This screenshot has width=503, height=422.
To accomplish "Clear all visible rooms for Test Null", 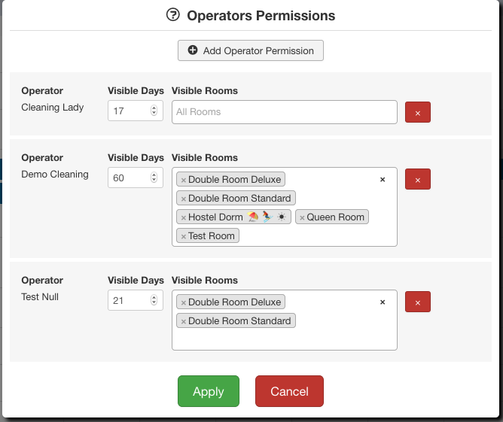I will (383, 302).
